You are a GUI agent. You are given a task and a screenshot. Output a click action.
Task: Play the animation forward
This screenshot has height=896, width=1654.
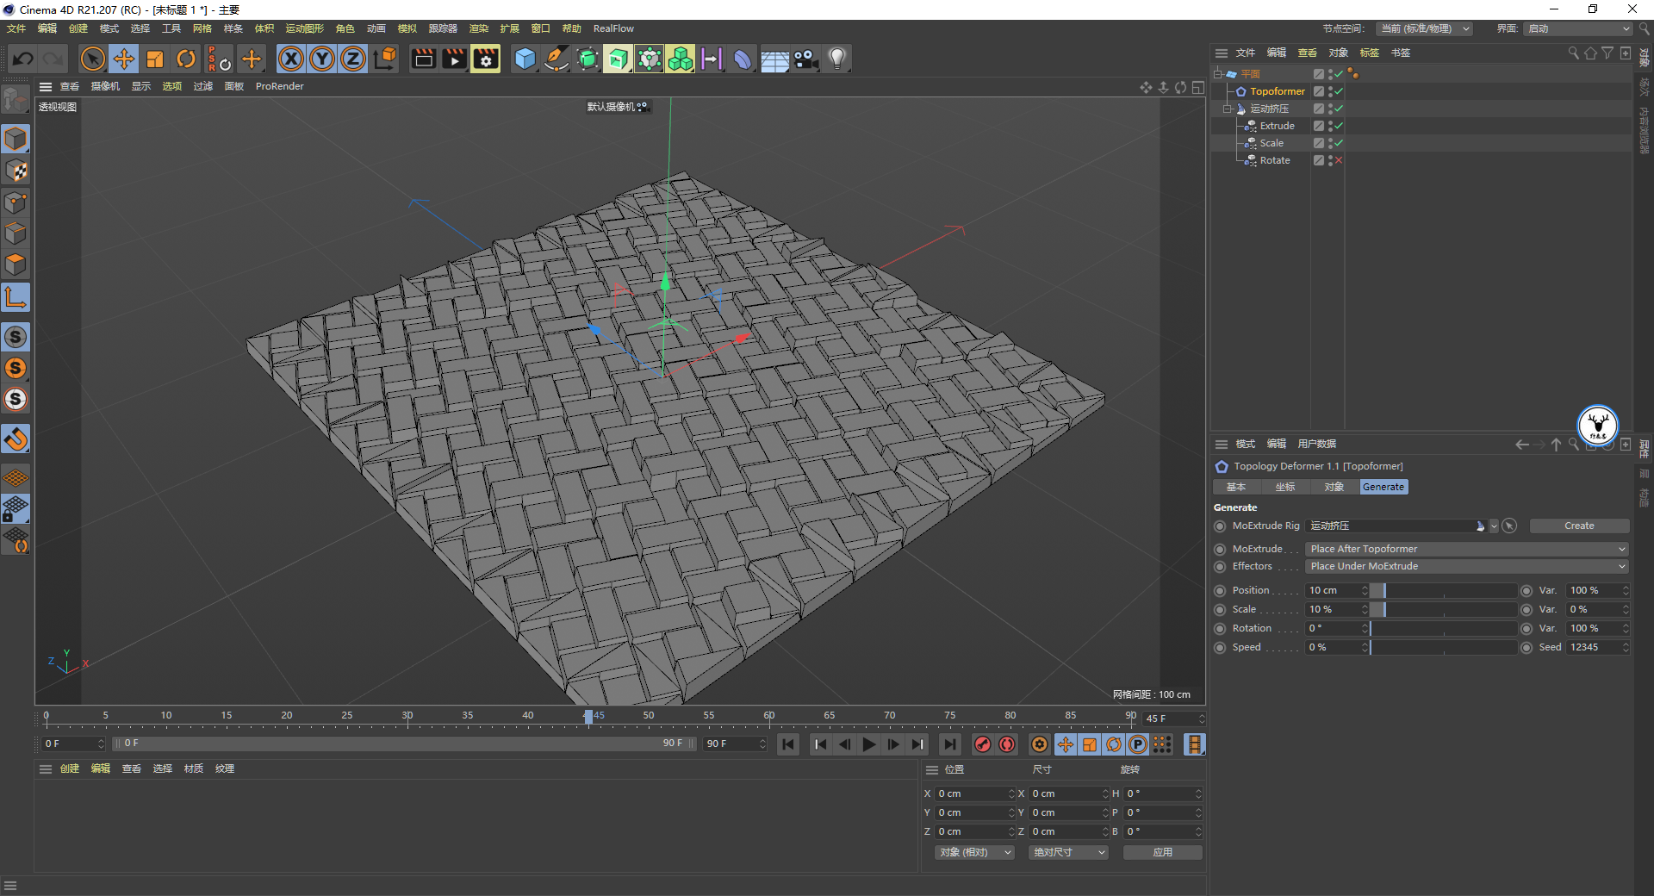(x=869, y=744)
